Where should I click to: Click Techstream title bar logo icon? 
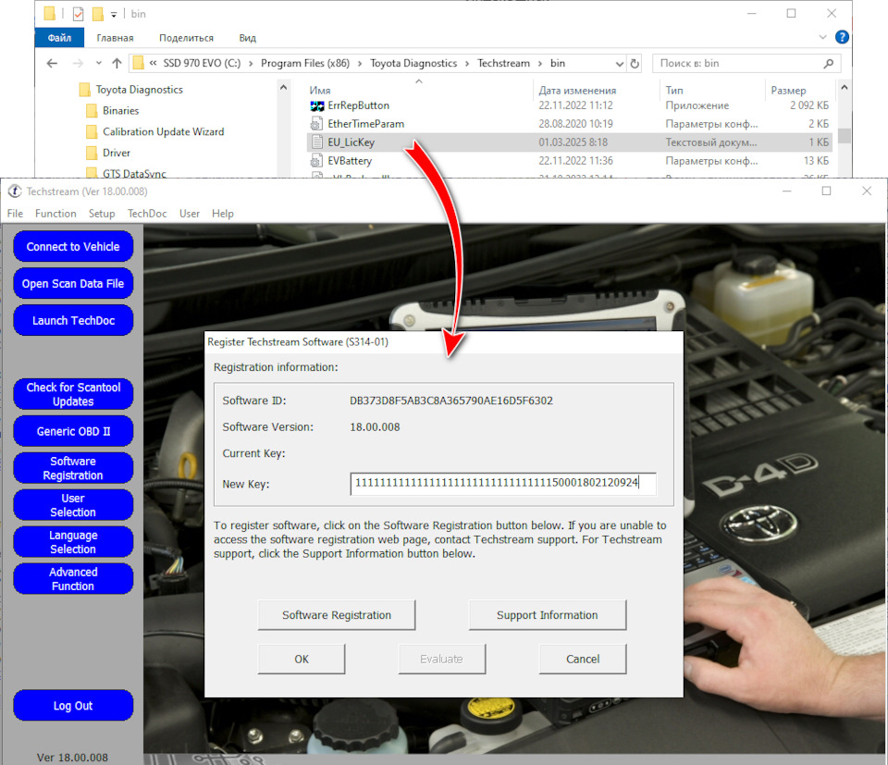click(14, 191)
